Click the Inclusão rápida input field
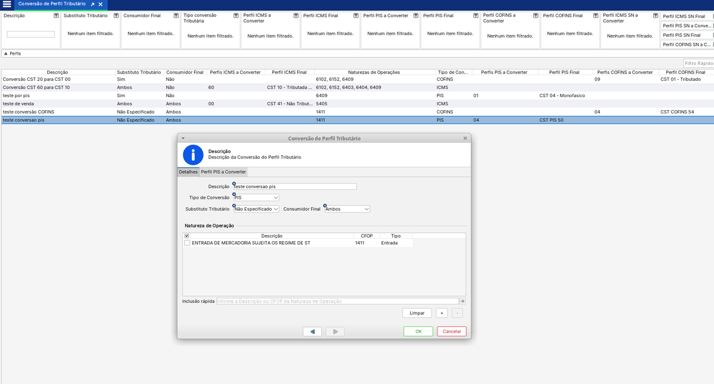The width and height of the screenshot is (714, 384). coord(337,301)
